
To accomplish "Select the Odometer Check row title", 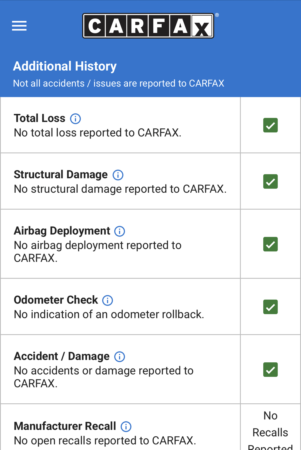I will tap(56, 300).
